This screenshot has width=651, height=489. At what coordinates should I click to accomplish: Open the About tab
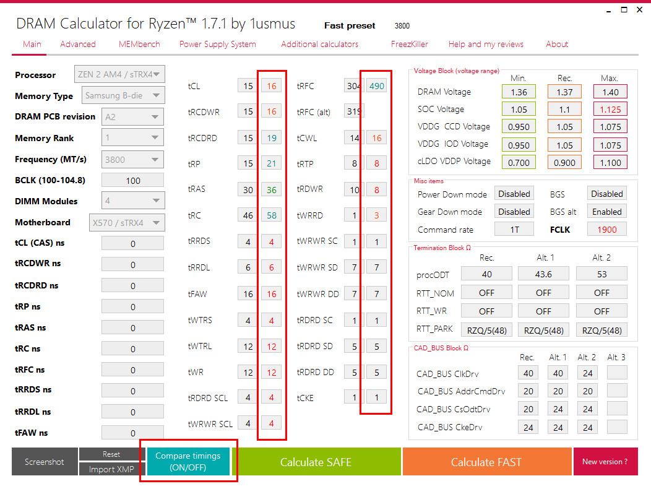pyautogui.click(x=557, y=44)
